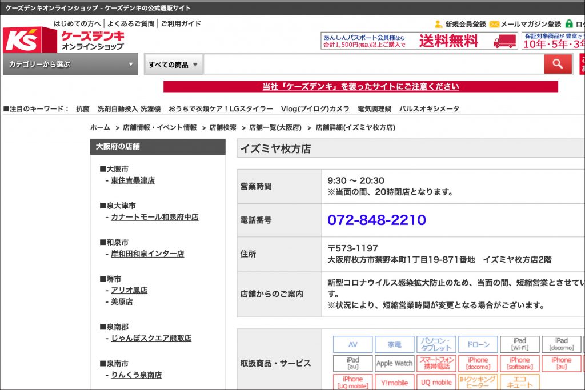Open the ご利用ガイド page
Screen dimensions: 585x390
[181, 24]
